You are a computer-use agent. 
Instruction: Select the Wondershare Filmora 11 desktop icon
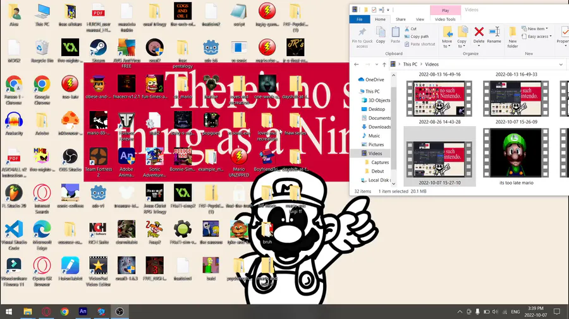[14, 265]
